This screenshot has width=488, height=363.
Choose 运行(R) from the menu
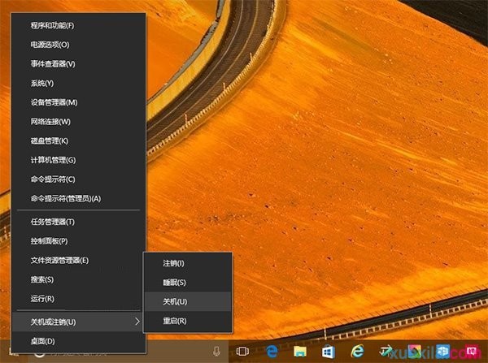click(x=42, y=298)
